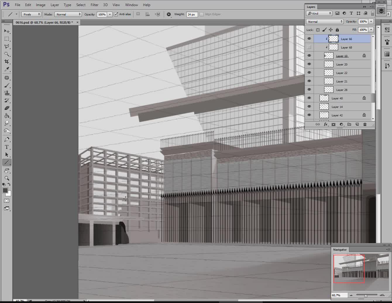The height and width of the screenshot is (303, 392).
Task: Open the Layer menu
Action: click(55, 5)
